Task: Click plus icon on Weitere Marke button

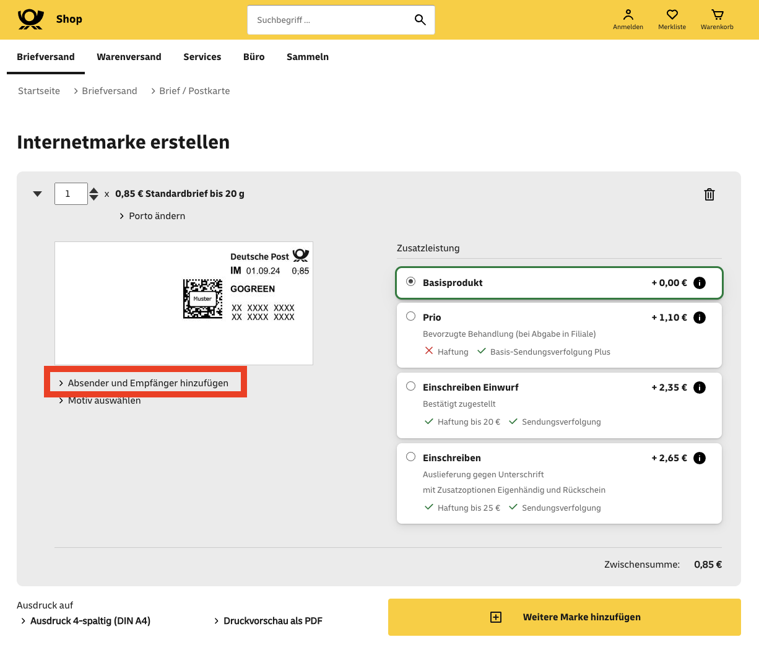Action: (496, 617)
